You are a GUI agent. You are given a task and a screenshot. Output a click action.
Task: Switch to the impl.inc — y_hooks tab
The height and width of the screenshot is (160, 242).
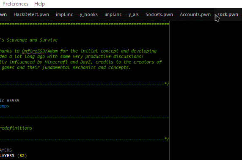[x=77, y=14]
